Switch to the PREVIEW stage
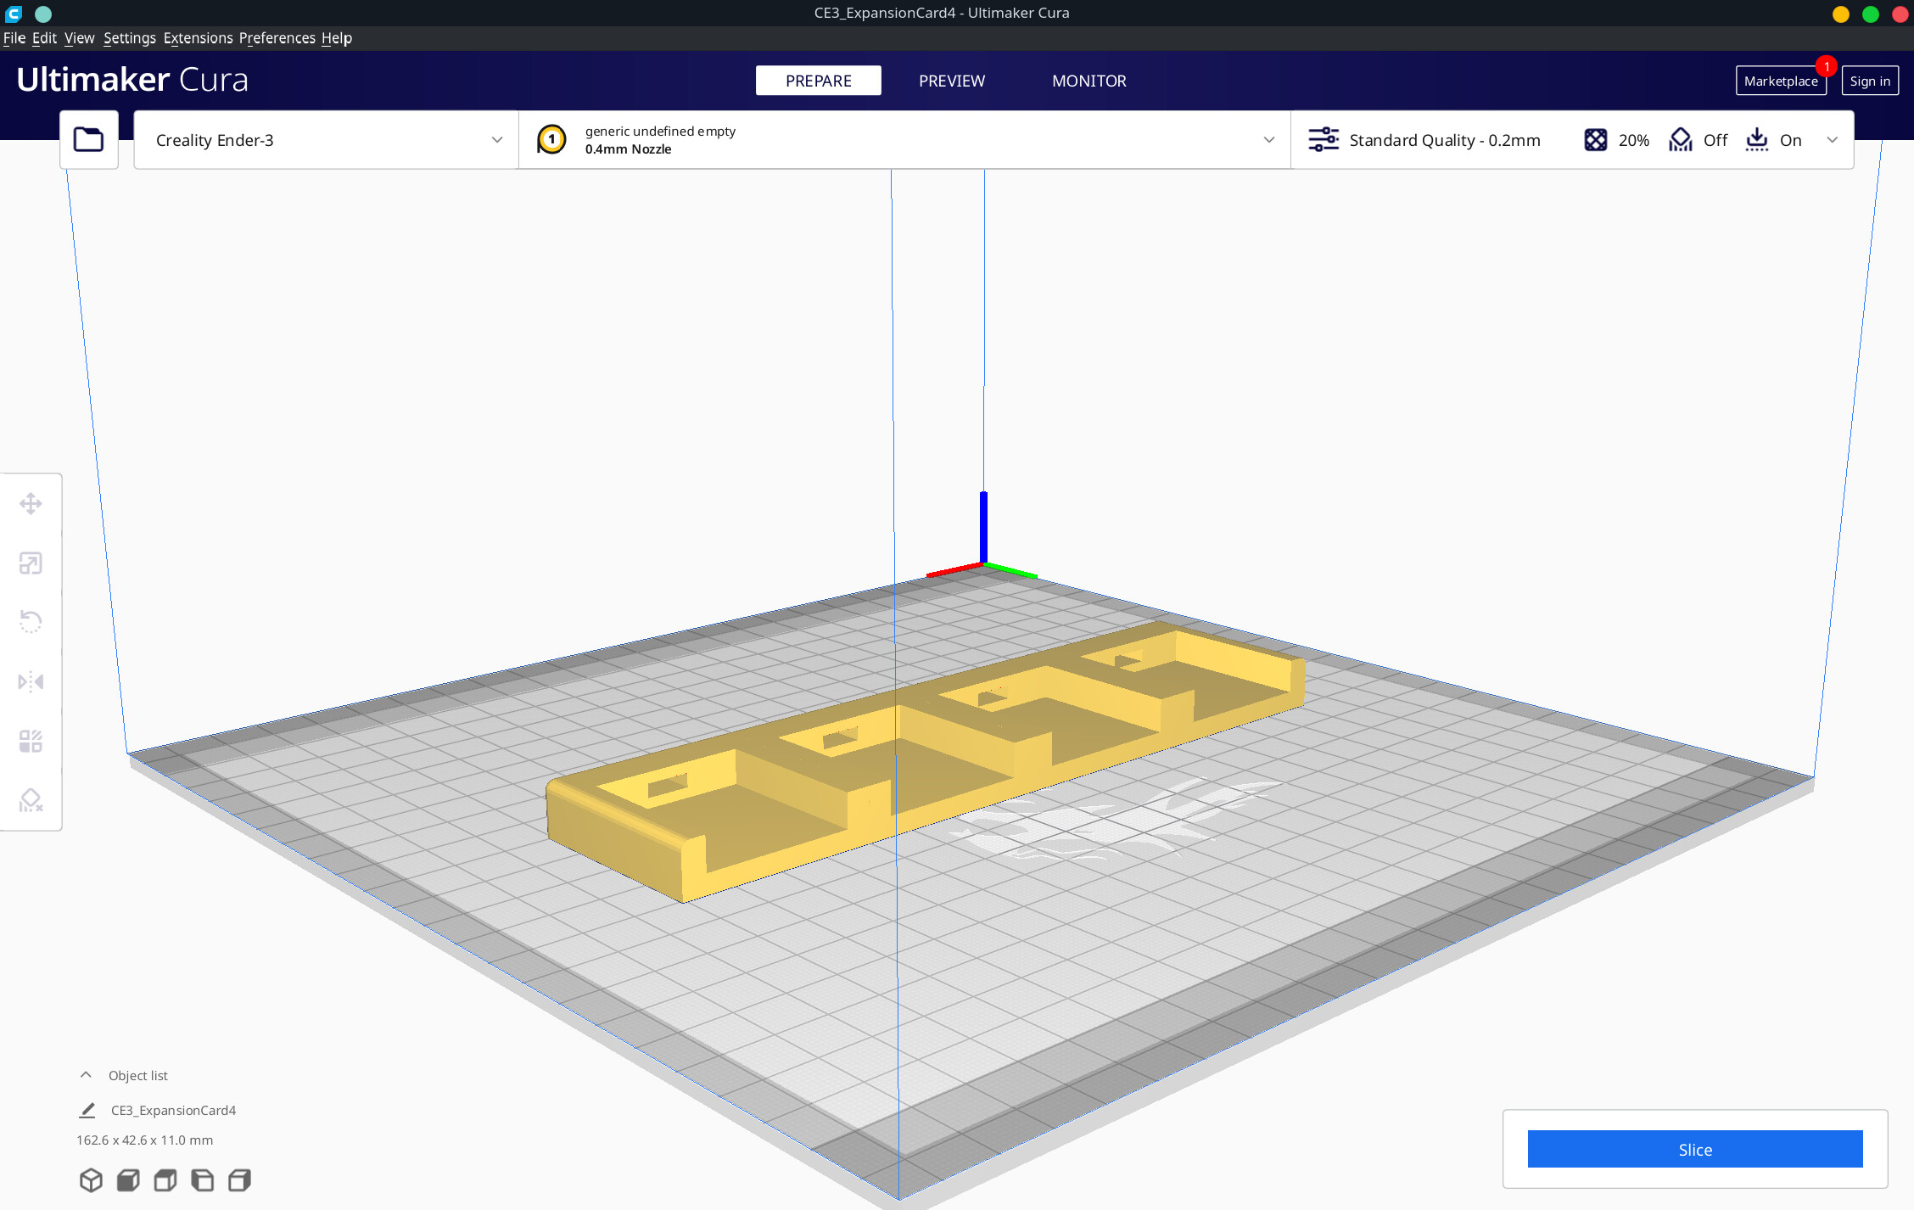The height and width of the screenshot is (1210, 1914). coord(952,81)
